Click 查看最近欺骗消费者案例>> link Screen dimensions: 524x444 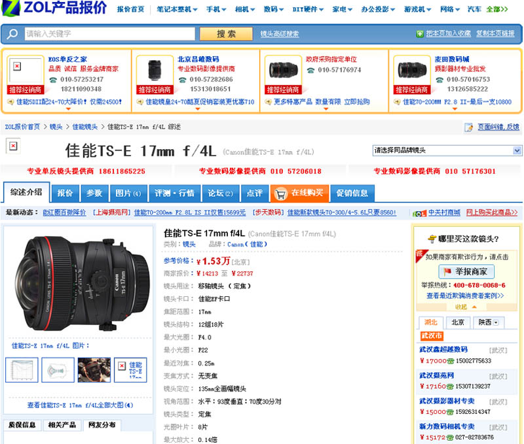(x=465, y=296)
